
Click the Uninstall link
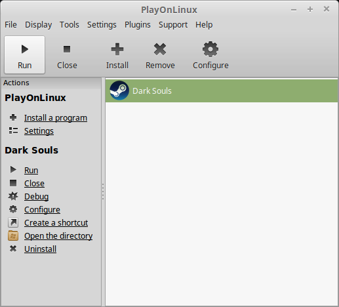pos(40,249)
